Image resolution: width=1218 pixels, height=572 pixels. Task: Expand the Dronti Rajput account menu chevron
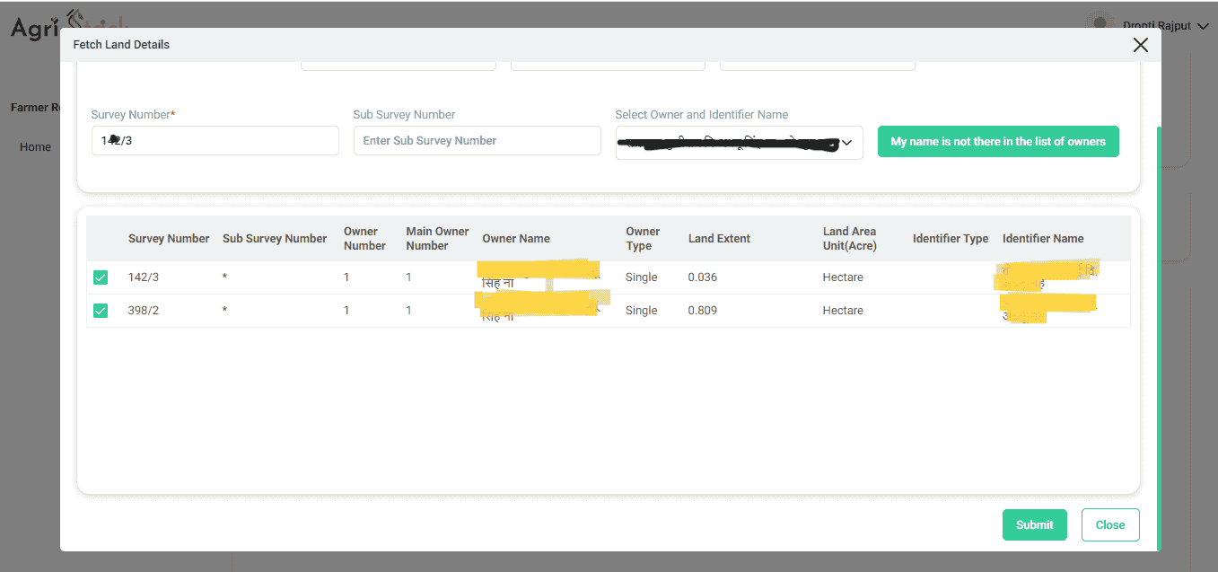point(1204,26)
